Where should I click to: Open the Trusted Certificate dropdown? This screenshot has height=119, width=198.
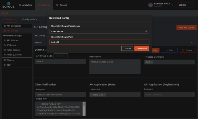(x=170, y=62)
